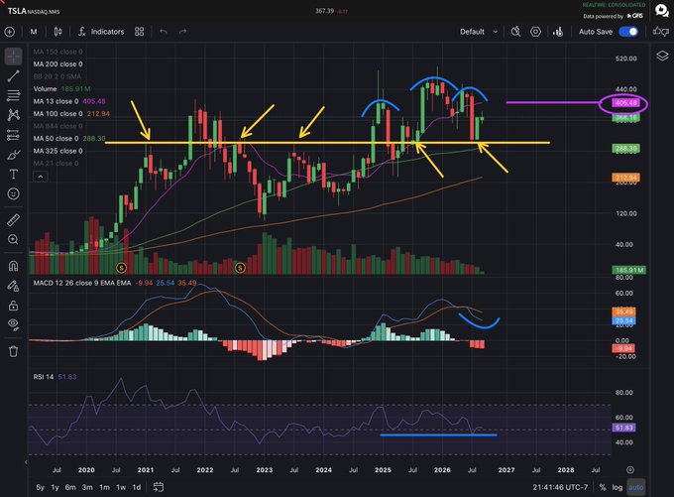Open the Default template dropdown
The image size is (674, 497).
click(x=479, y=32)
